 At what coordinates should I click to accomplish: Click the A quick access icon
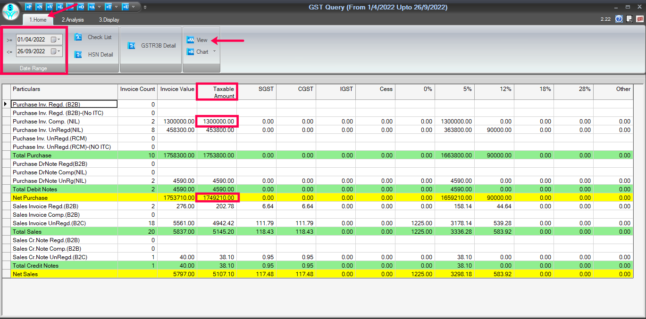tap(92, 7)
